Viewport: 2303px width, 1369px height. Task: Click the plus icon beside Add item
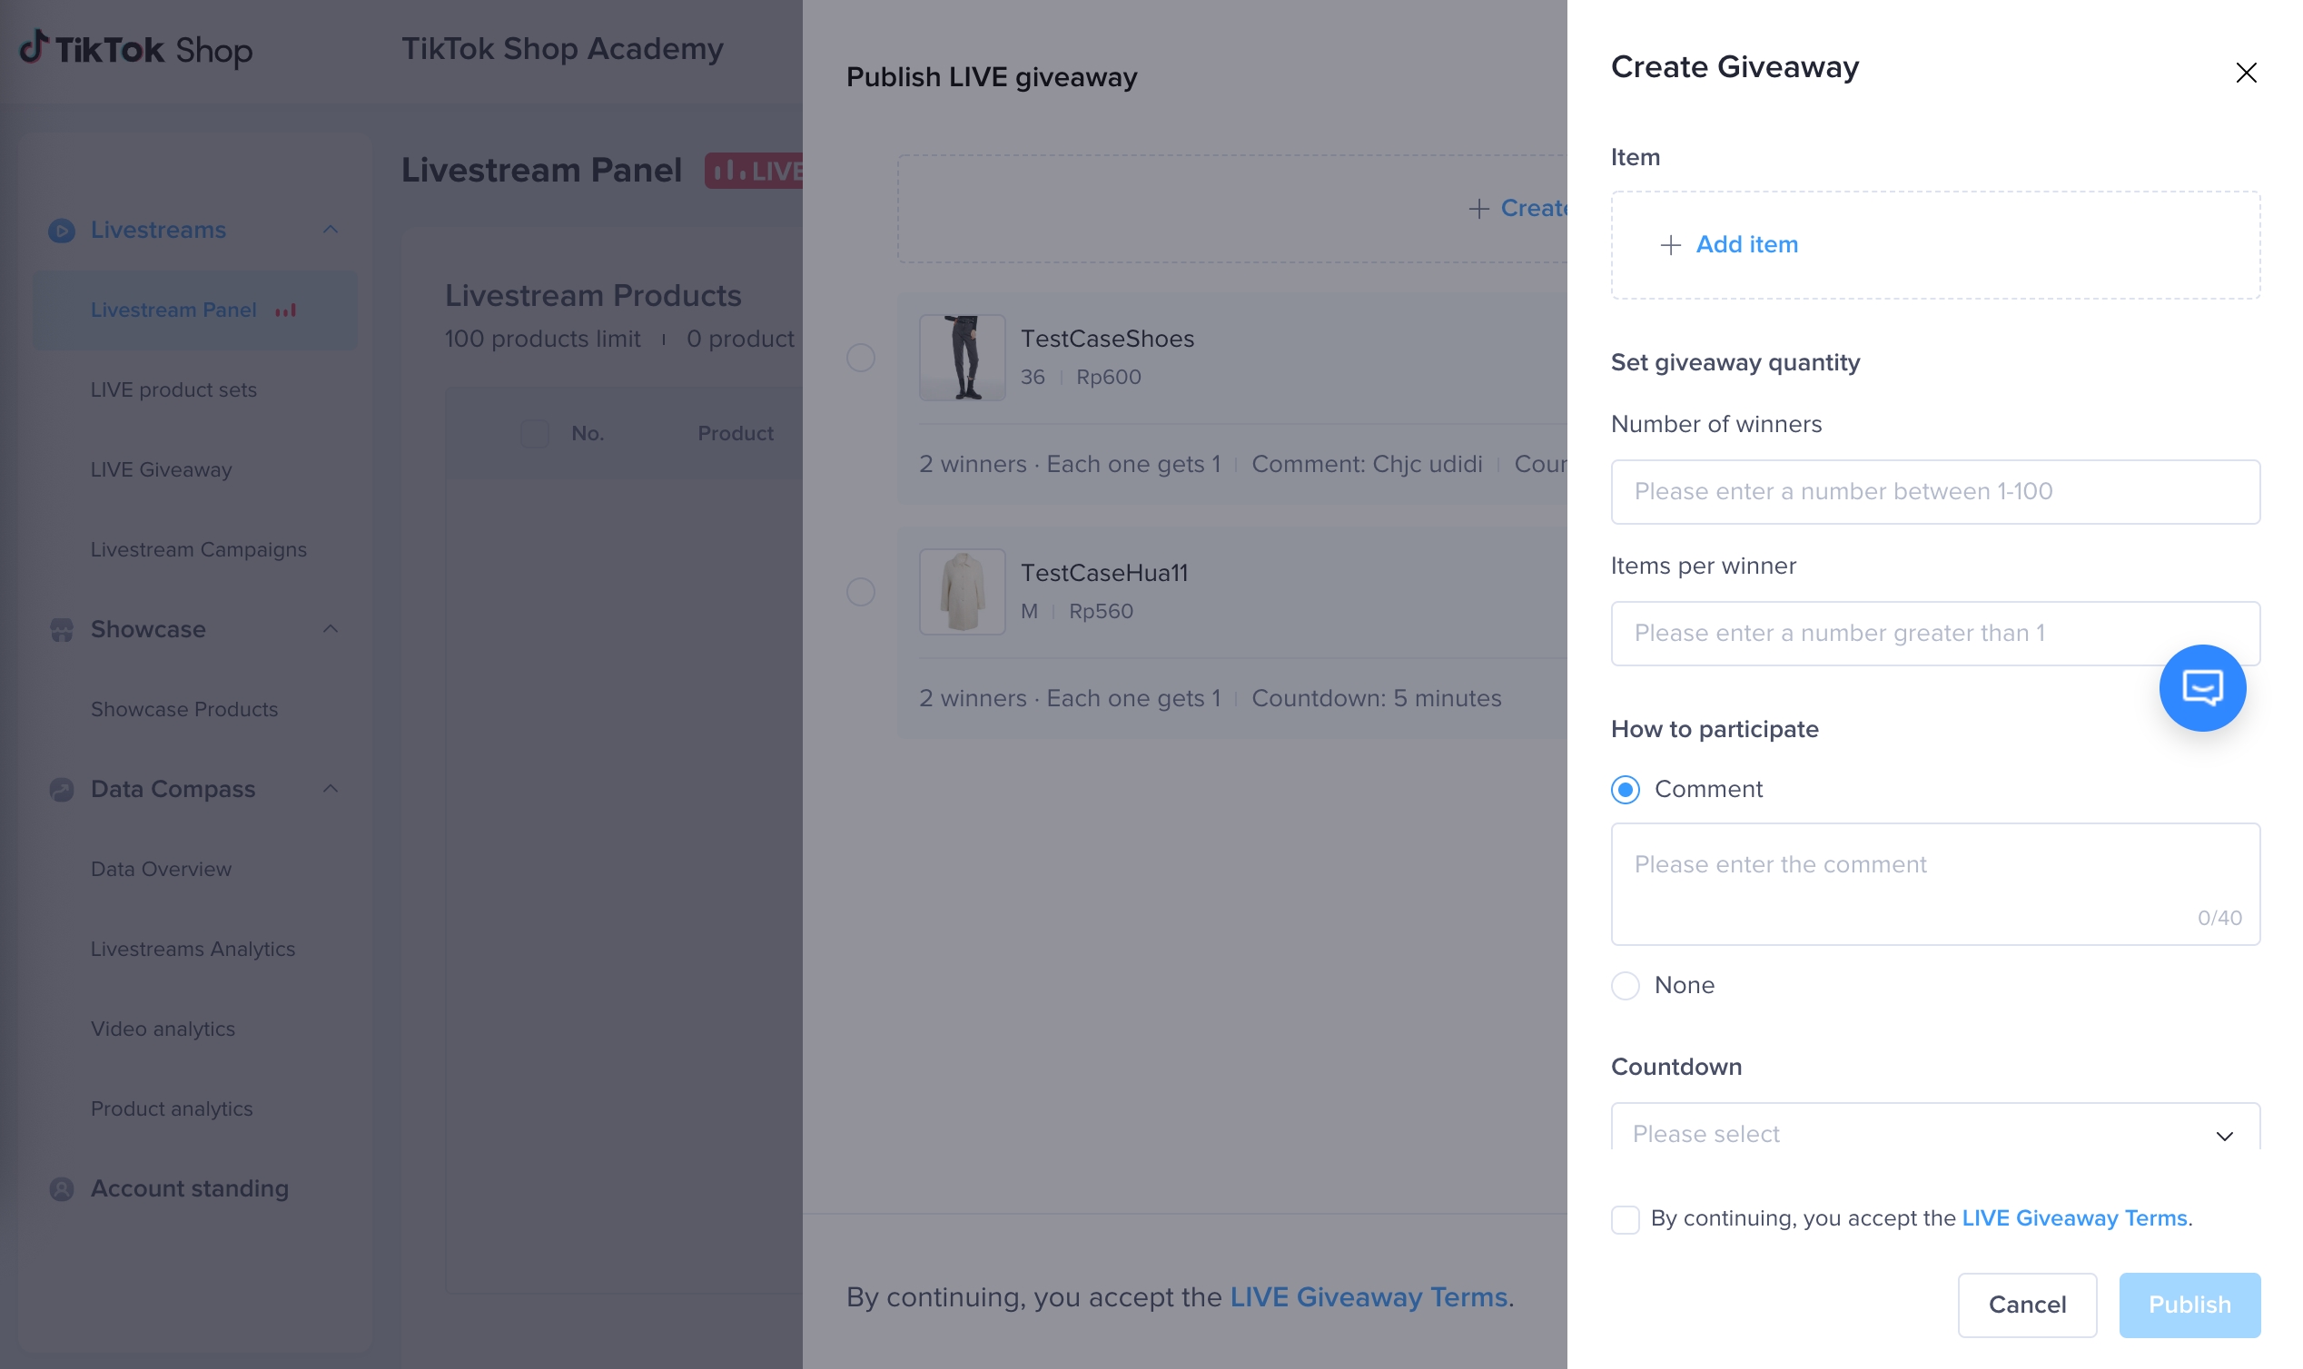tap(1670, 245)
